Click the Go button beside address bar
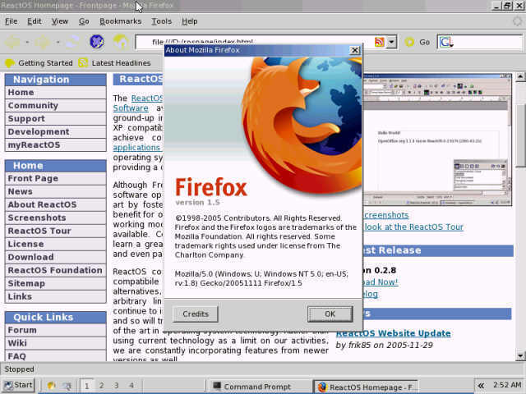The width and height of the screenshot is (526, 394). pyautogui.click(x=418, y=42)
